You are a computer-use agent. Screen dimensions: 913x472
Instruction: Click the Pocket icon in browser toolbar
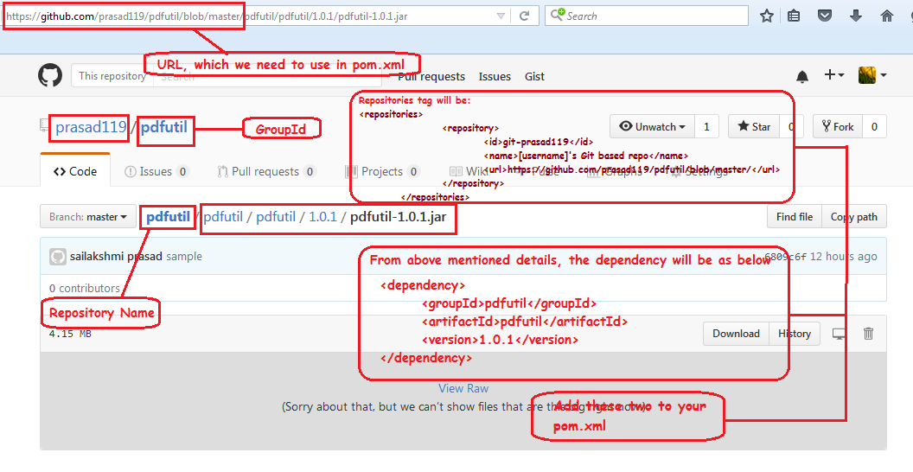[x=825, y=16]
